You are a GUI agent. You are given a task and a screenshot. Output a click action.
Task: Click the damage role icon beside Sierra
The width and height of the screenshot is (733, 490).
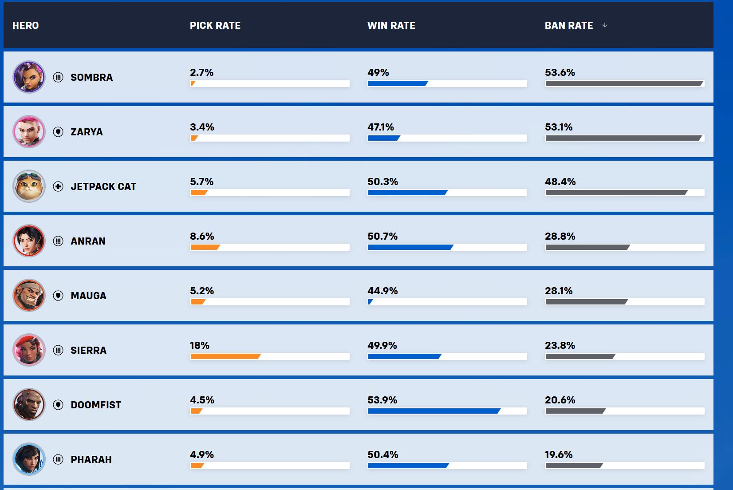[58, 350]
